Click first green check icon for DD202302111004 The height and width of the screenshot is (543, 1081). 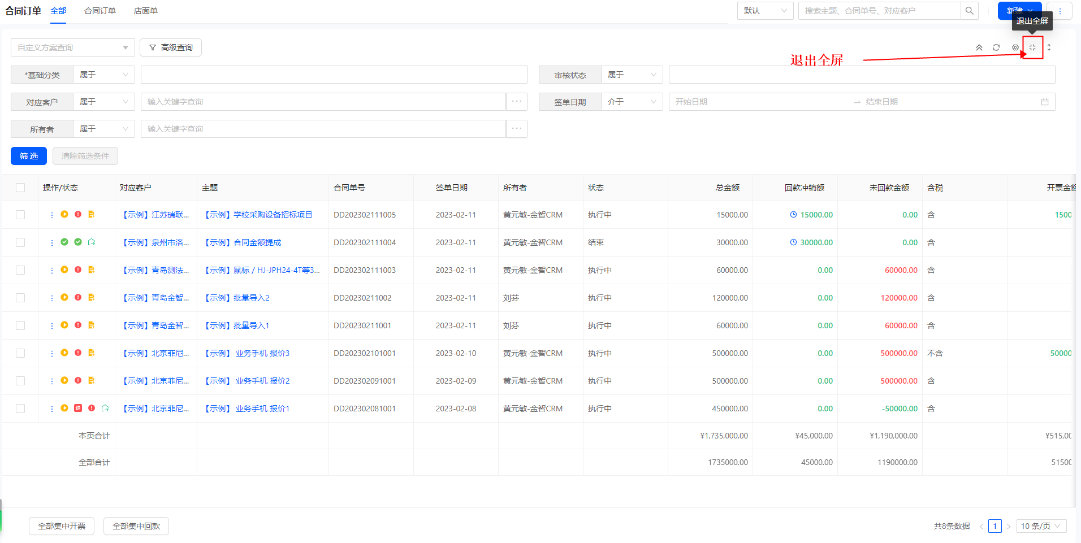point(64,242)
